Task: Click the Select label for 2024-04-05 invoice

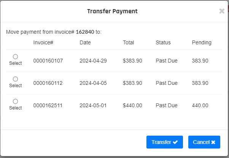Action: pos(16,85)
